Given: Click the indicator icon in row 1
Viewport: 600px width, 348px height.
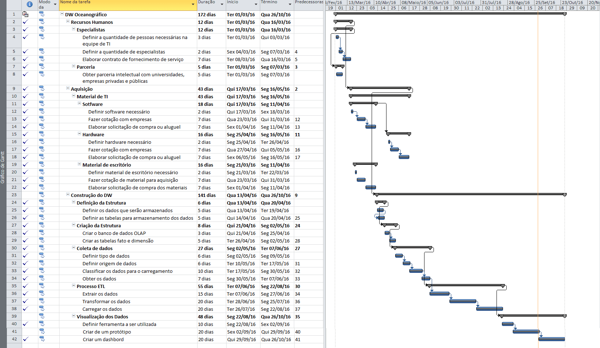Looking at the screenshot, I should tap(25, 14).
